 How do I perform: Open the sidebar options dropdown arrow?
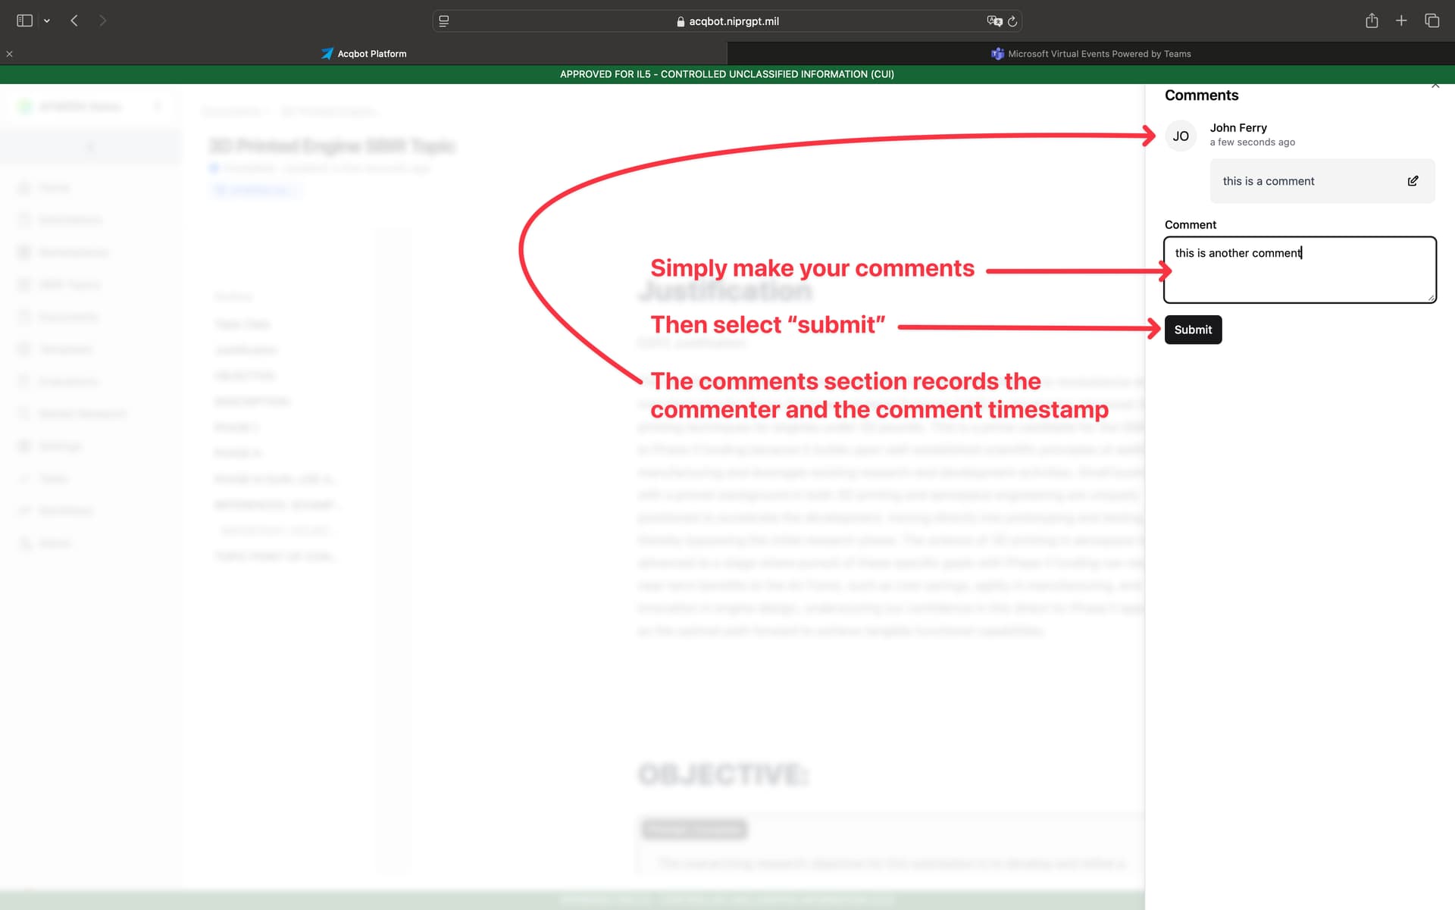click(x=47, y=21)
